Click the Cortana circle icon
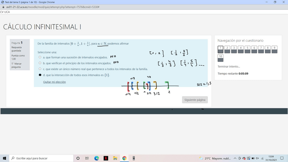This screenshot has height=162, width=288. point(78,158)
